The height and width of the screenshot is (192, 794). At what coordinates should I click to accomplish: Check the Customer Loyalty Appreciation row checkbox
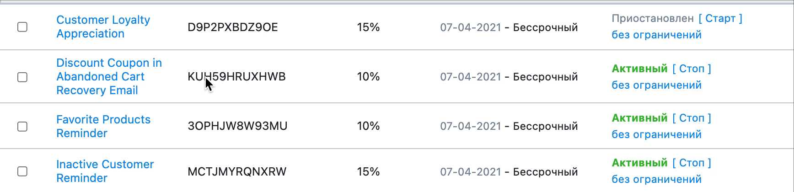[22, 27]
